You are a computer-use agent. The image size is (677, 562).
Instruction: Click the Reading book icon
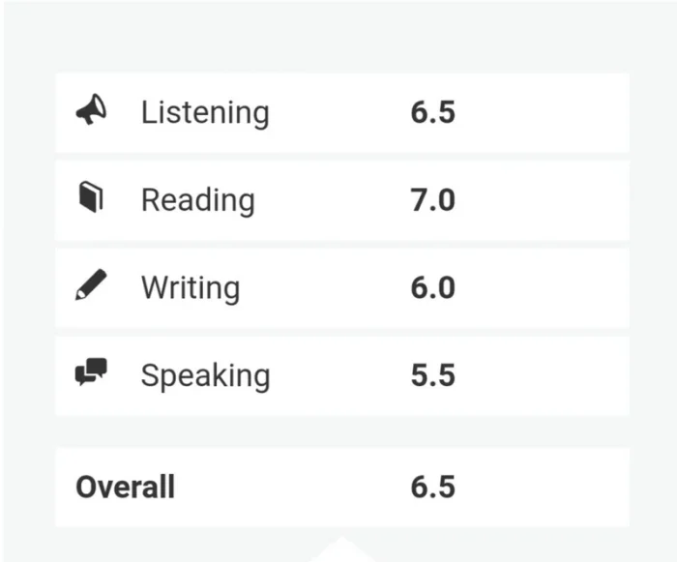(91, 197)
